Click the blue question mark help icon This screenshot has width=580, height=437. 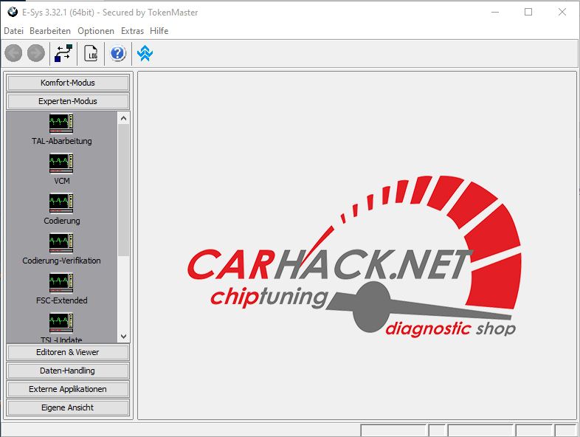[118, 53]
